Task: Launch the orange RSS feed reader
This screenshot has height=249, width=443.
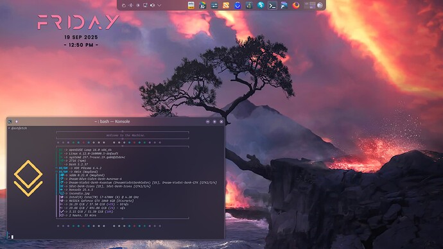Action: pos(226,5)
